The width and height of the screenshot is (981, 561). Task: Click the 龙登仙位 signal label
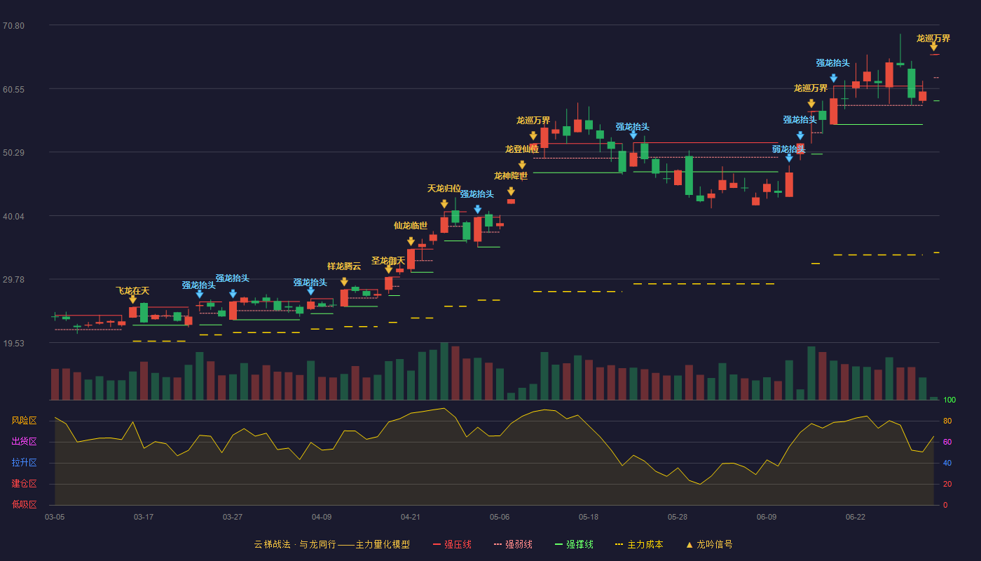click(522, 149)
